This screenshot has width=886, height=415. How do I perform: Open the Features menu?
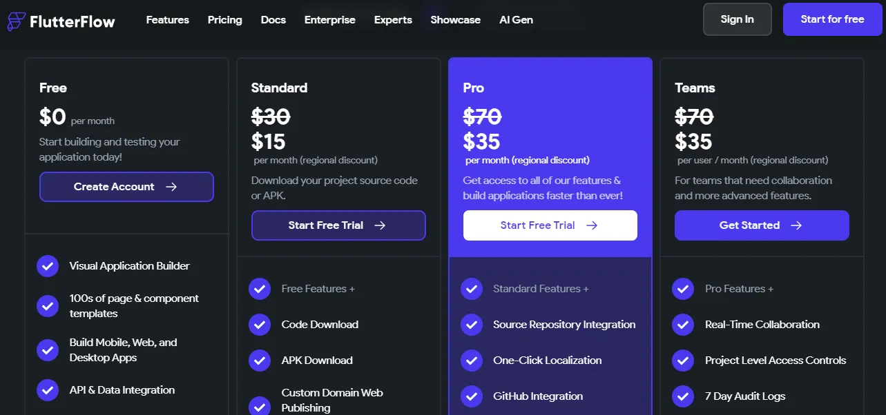pyautogui.click(x=167, y=20)
